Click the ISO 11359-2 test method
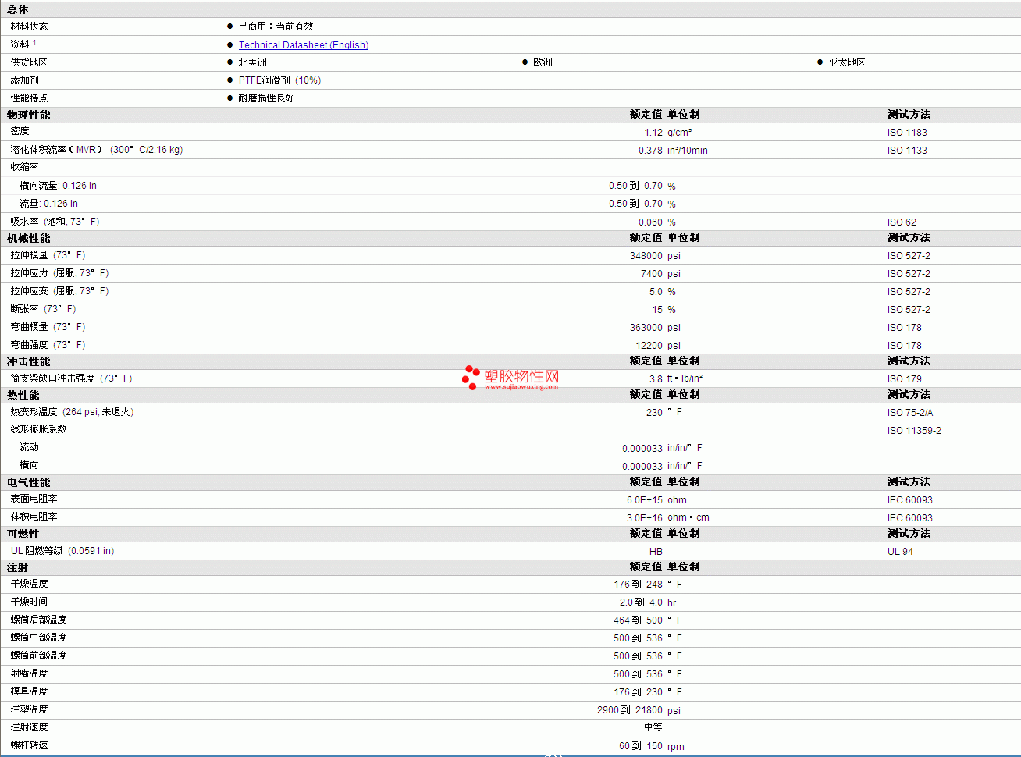The image size is (1021, 757). coord(914,431)
